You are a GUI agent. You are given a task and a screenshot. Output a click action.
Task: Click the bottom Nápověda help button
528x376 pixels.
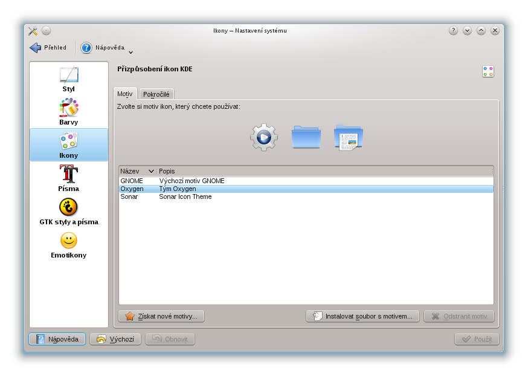pyautogui.click(x=57, y=339)
